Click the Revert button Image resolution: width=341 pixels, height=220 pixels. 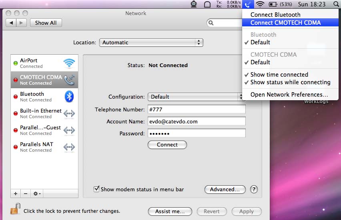point(212,211)
